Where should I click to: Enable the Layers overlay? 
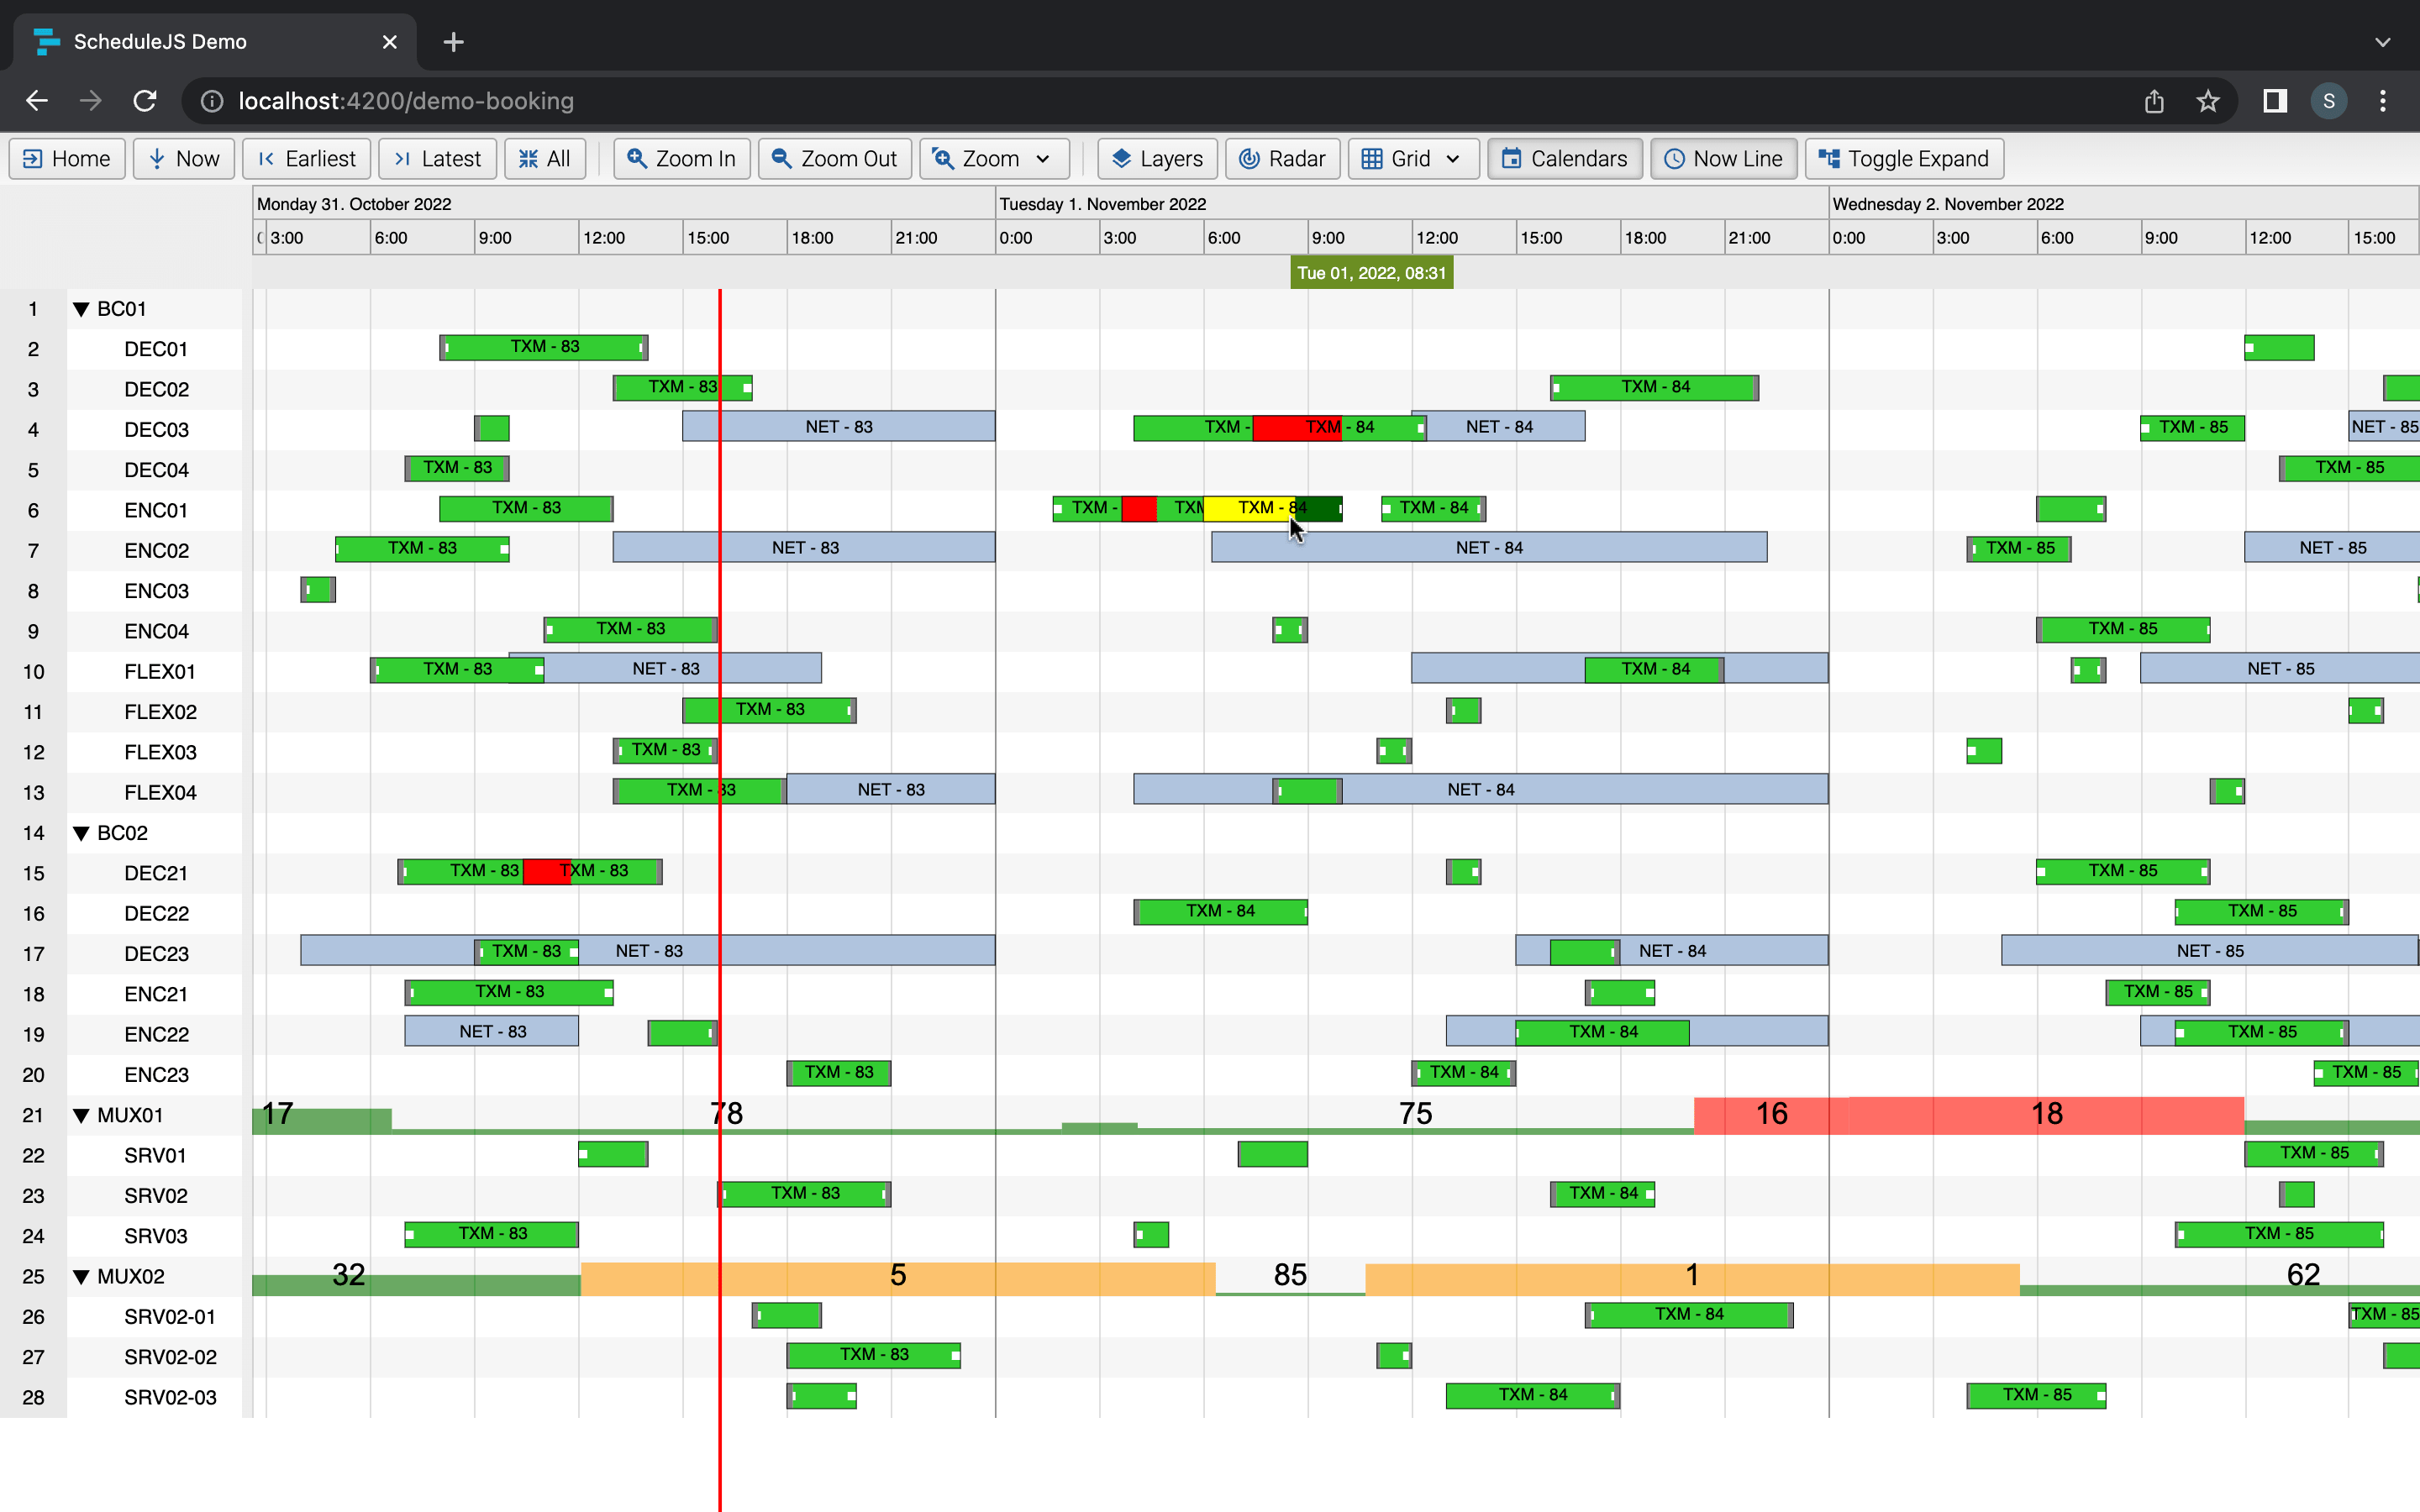[x=1123, y=158]
